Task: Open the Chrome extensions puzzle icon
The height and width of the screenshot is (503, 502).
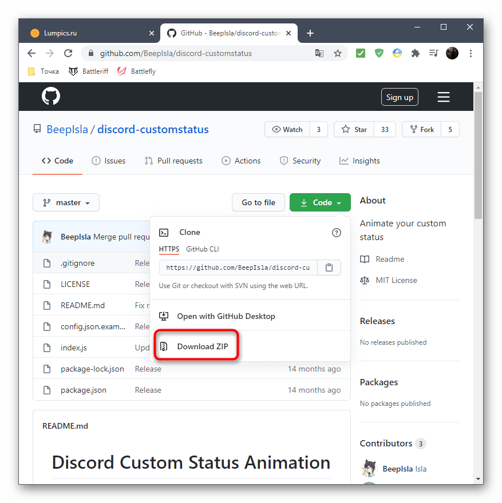Action: (x=416, y=53)
